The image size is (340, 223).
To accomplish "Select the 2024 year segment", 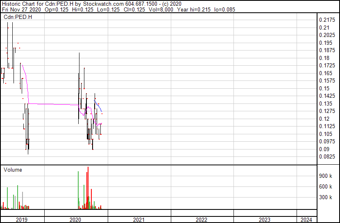I will click(306, 220).
